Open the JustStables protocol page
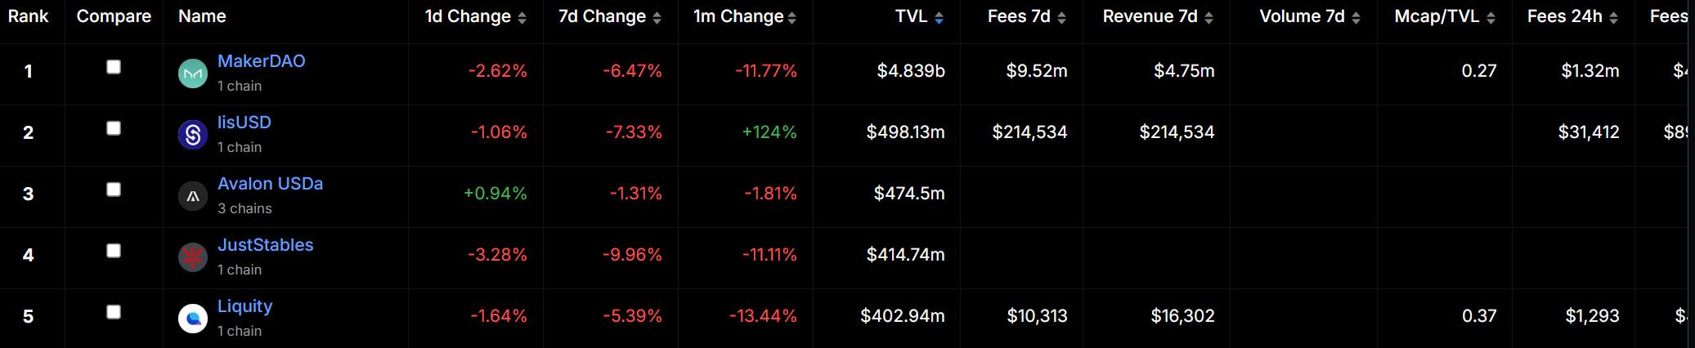 pos(265,245)
